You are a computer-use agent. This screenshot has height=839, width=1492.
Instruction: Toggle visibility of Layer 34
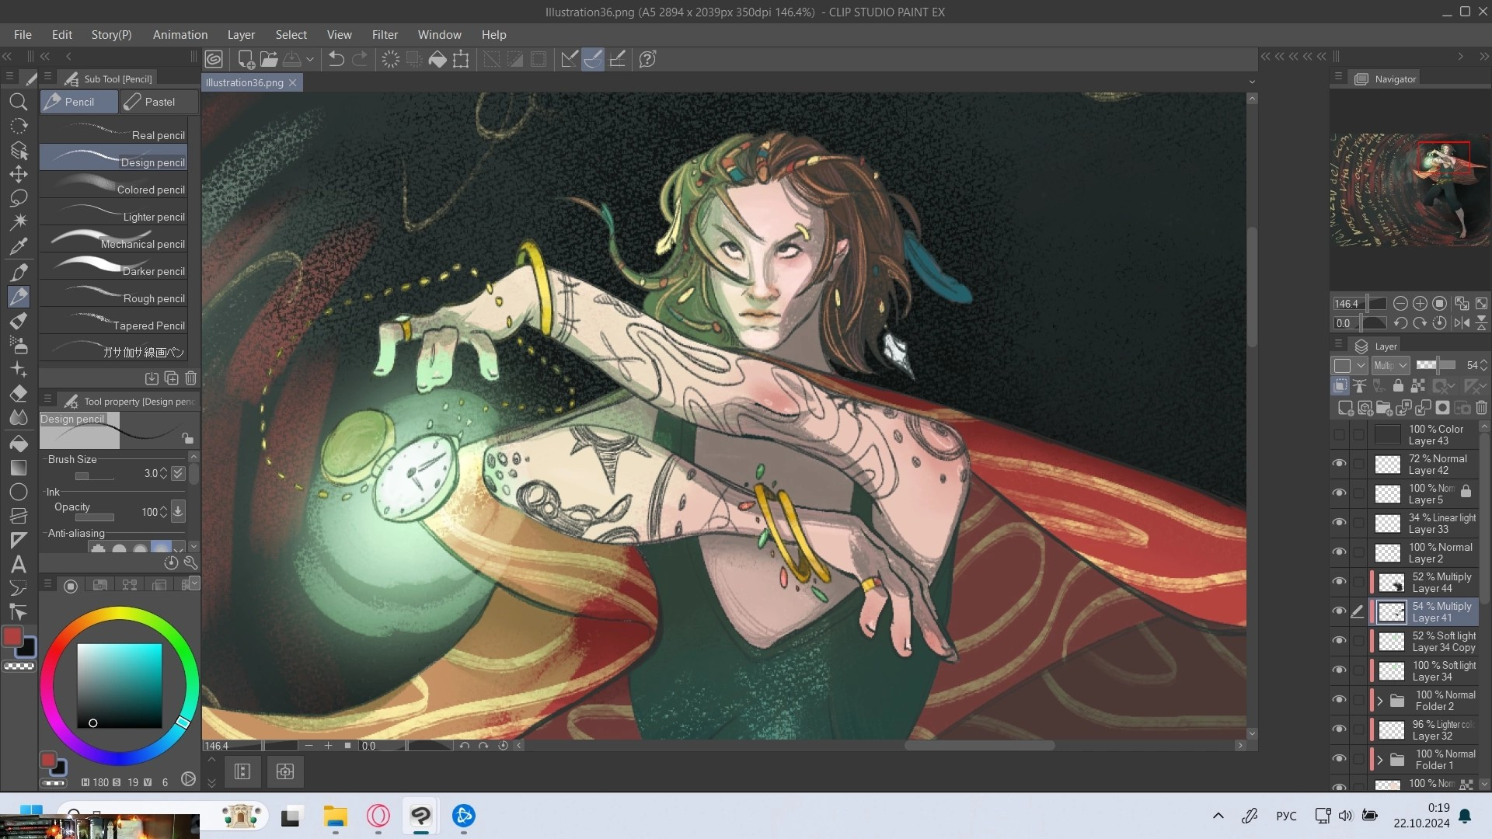(x=1339, y=670)
